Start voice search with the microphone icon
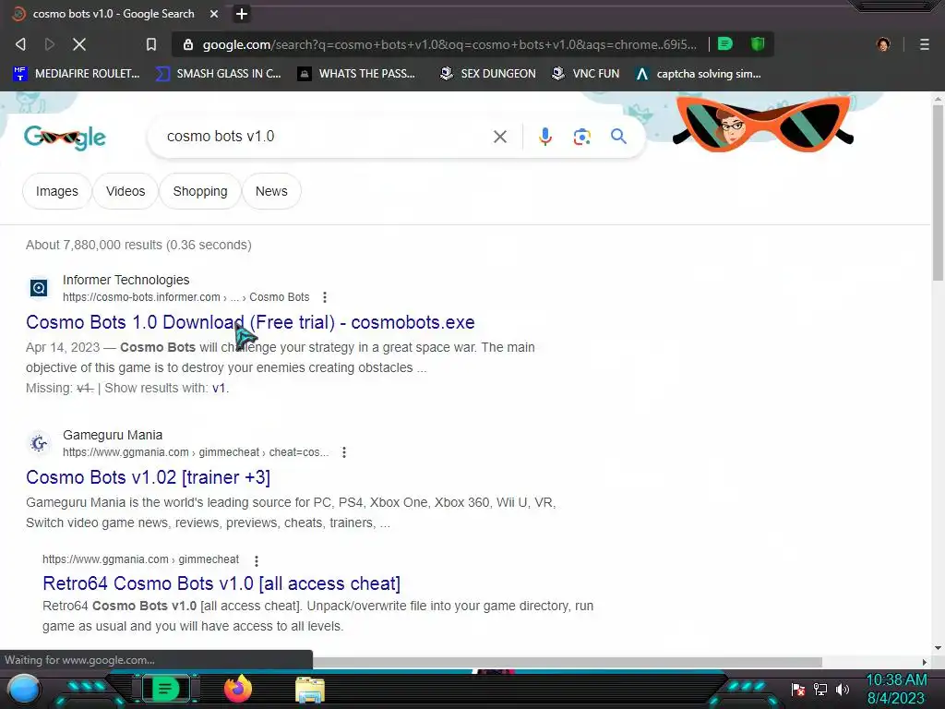 (544, 137)
